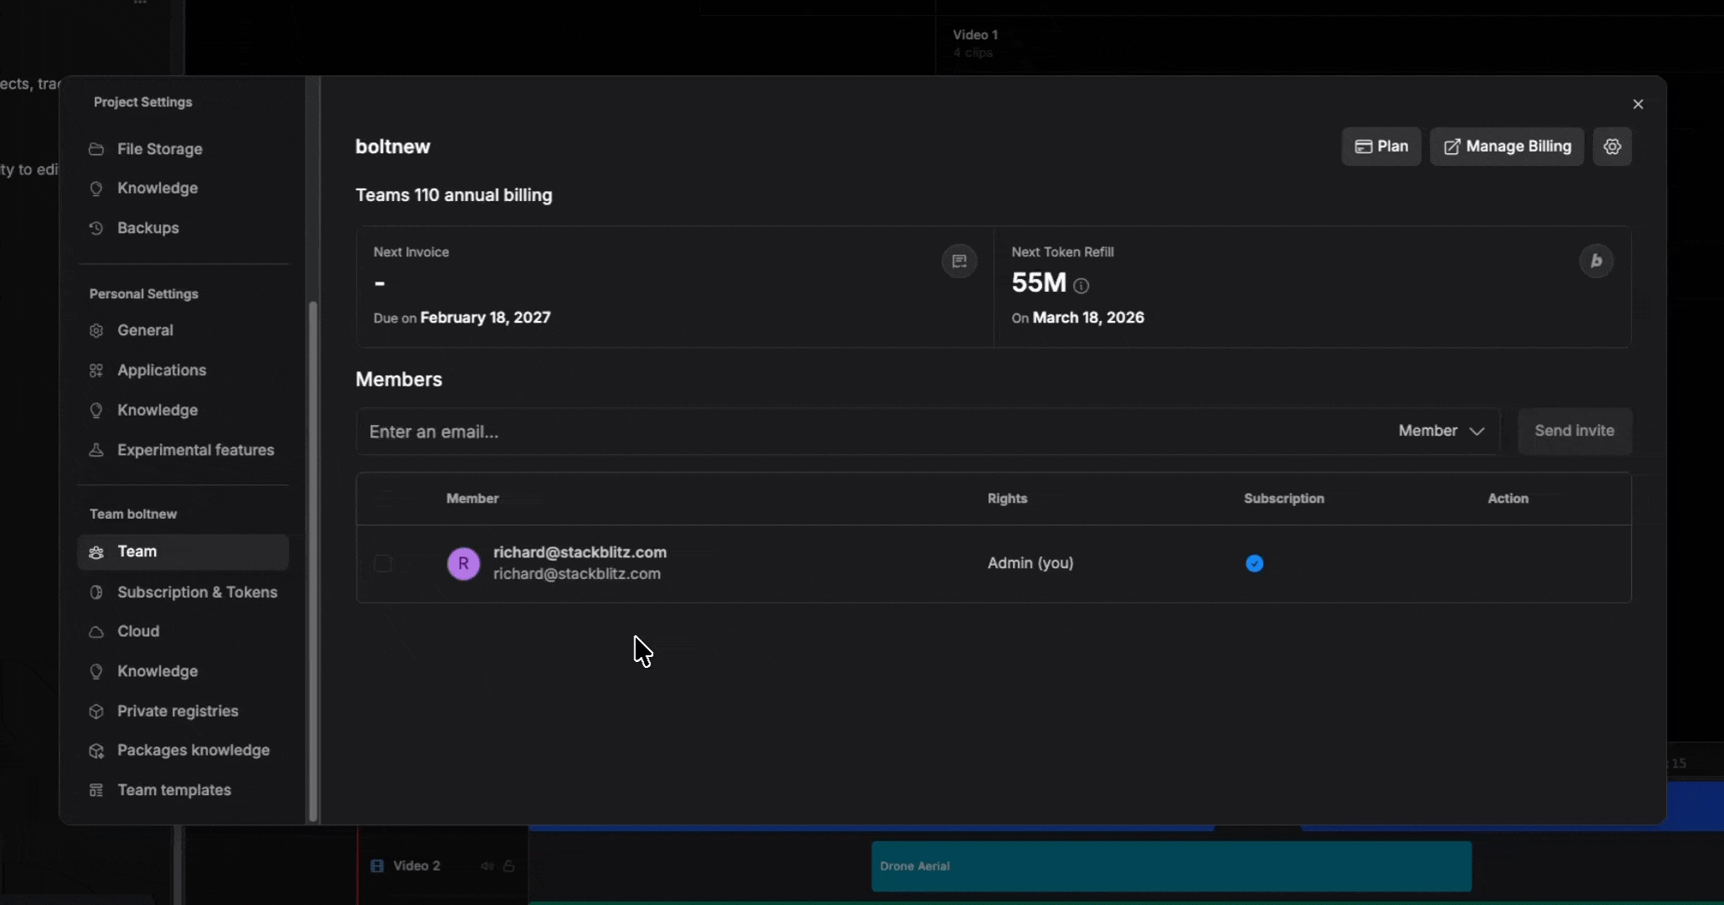Click the sidebar vertical scrollbar

click(x=313, y=561)
